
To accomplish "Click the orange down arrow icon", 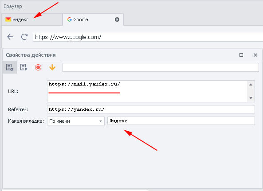I will [52, 67].
